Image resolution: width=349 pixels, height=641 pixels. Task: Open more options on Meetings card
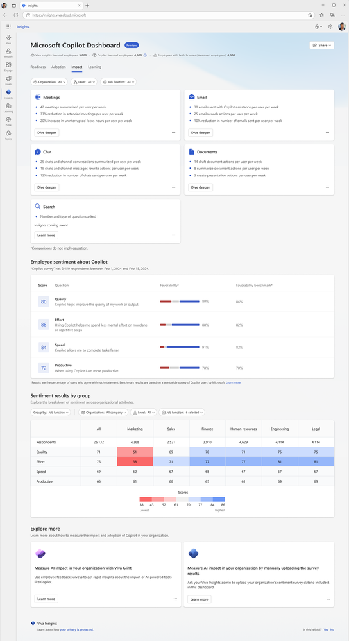tap(174, 132)
